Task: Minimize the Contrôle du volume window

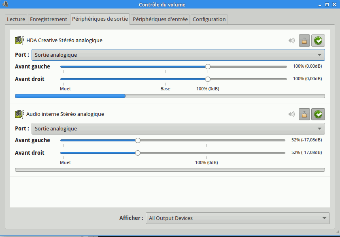Action: 320,5
